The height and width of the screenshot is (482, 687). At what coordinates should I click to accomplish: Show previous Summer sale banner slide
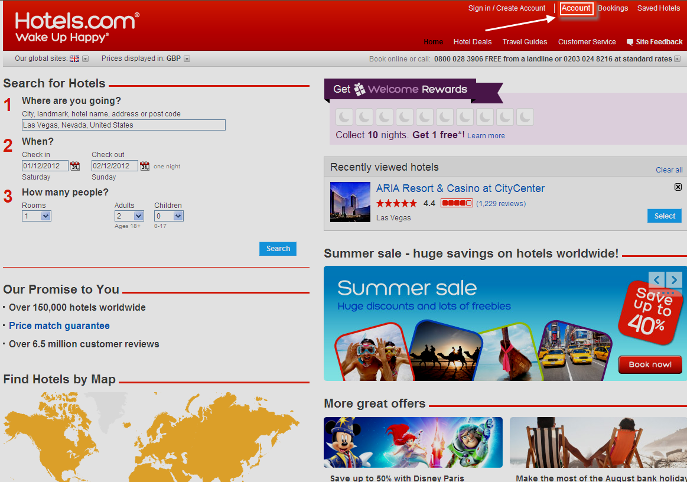tap(656, 279)
